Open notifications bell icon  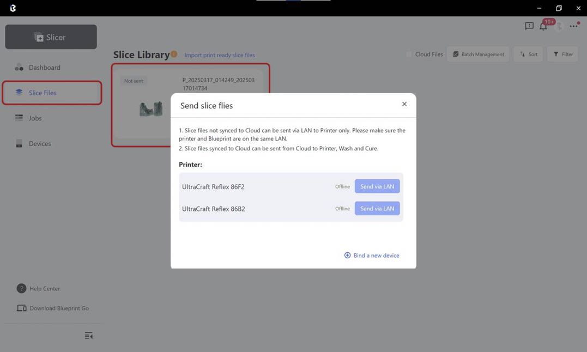pyautogui.click(x=543, y=26)
